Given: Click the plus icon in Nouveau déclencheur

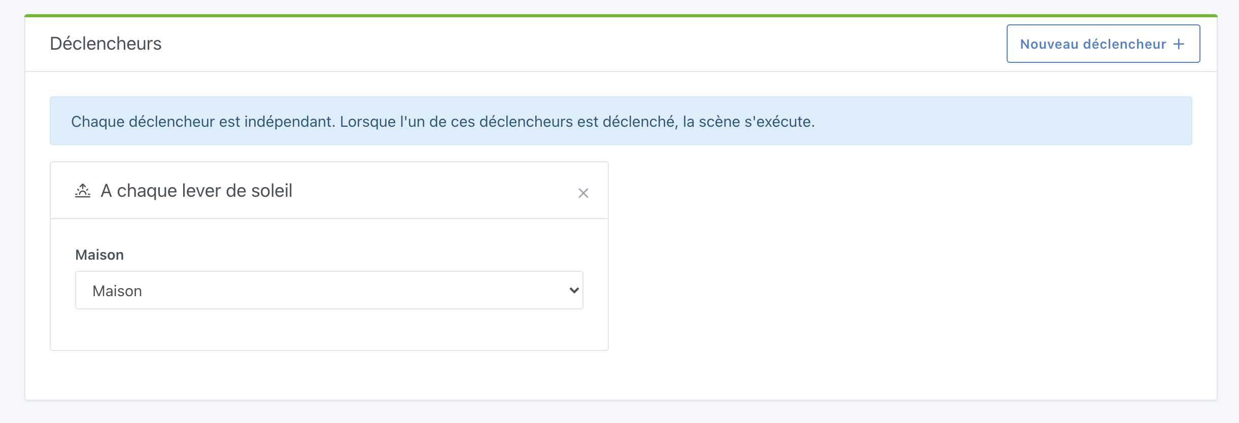Looking at the screenshot, I should [1180, 44].
